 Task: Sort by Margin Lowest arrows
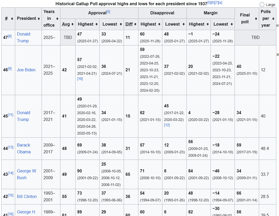tap(232, 24)
